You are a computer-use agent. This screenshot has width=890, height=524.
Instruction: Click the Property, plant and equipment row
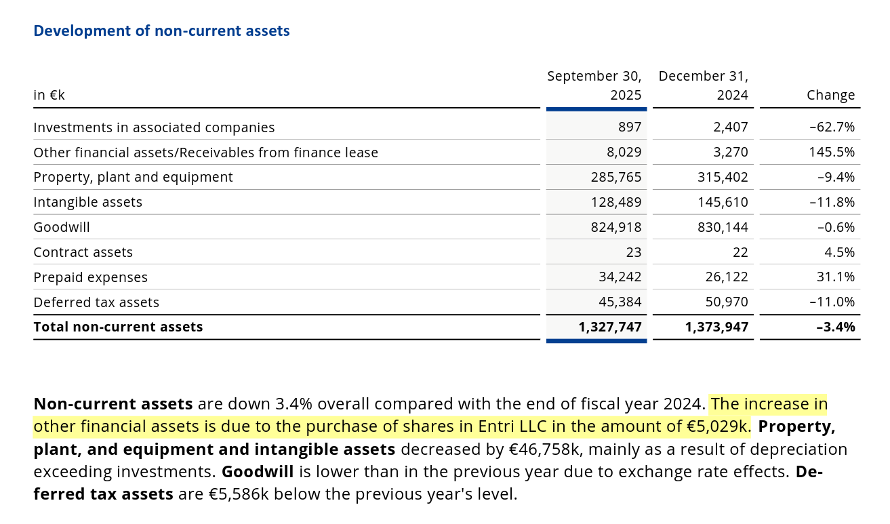[133, 177]
